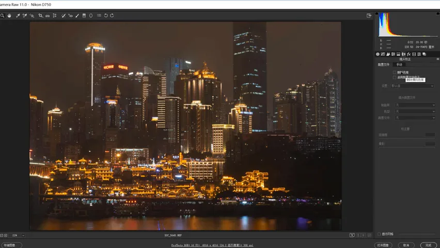Open the lens model (机型) dropdown
440x248 pixels.
415,112
